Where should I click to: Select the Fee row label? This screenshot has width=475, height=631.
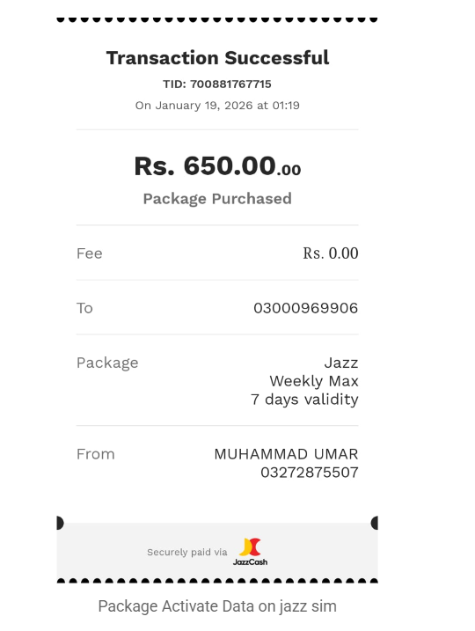90,253
